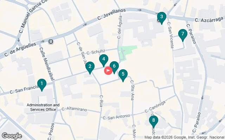Select map pin number 6

(114, 68)
